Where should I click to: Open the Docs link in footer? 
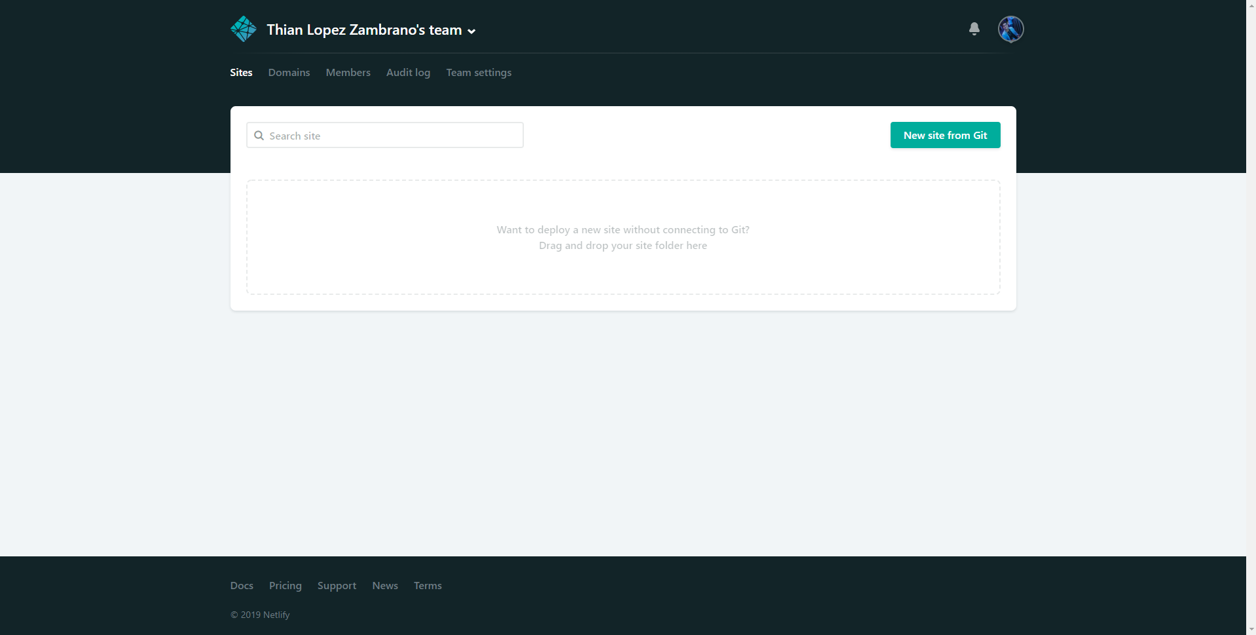point(242,585)
